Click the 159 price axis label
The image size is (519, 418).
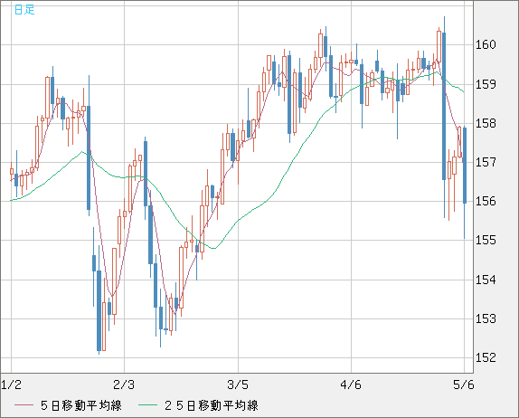point(486,84)
